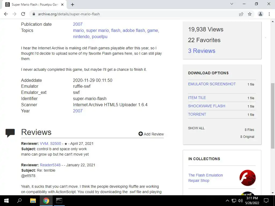The height and width of the screenshot is (206, 275).
Task: Go back with the browser back arrow
Action: pos(6,14)
